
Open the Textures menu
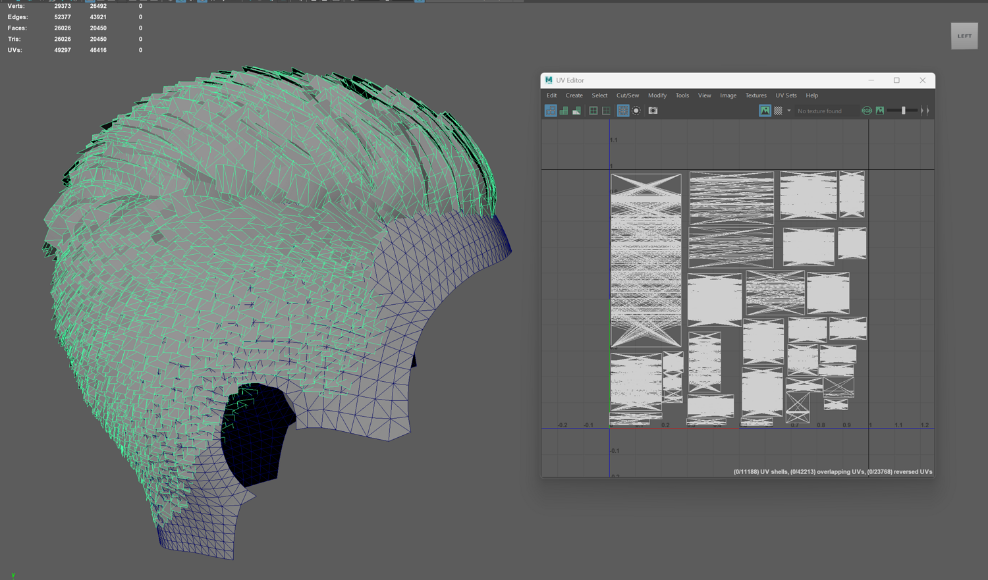[756, 95]
